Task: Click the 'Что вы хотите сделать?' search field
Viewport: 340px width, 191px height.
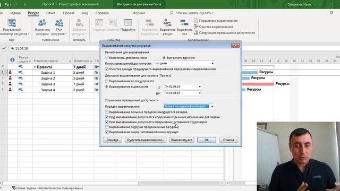Action: pyautogui.click(x=194, y=13)
